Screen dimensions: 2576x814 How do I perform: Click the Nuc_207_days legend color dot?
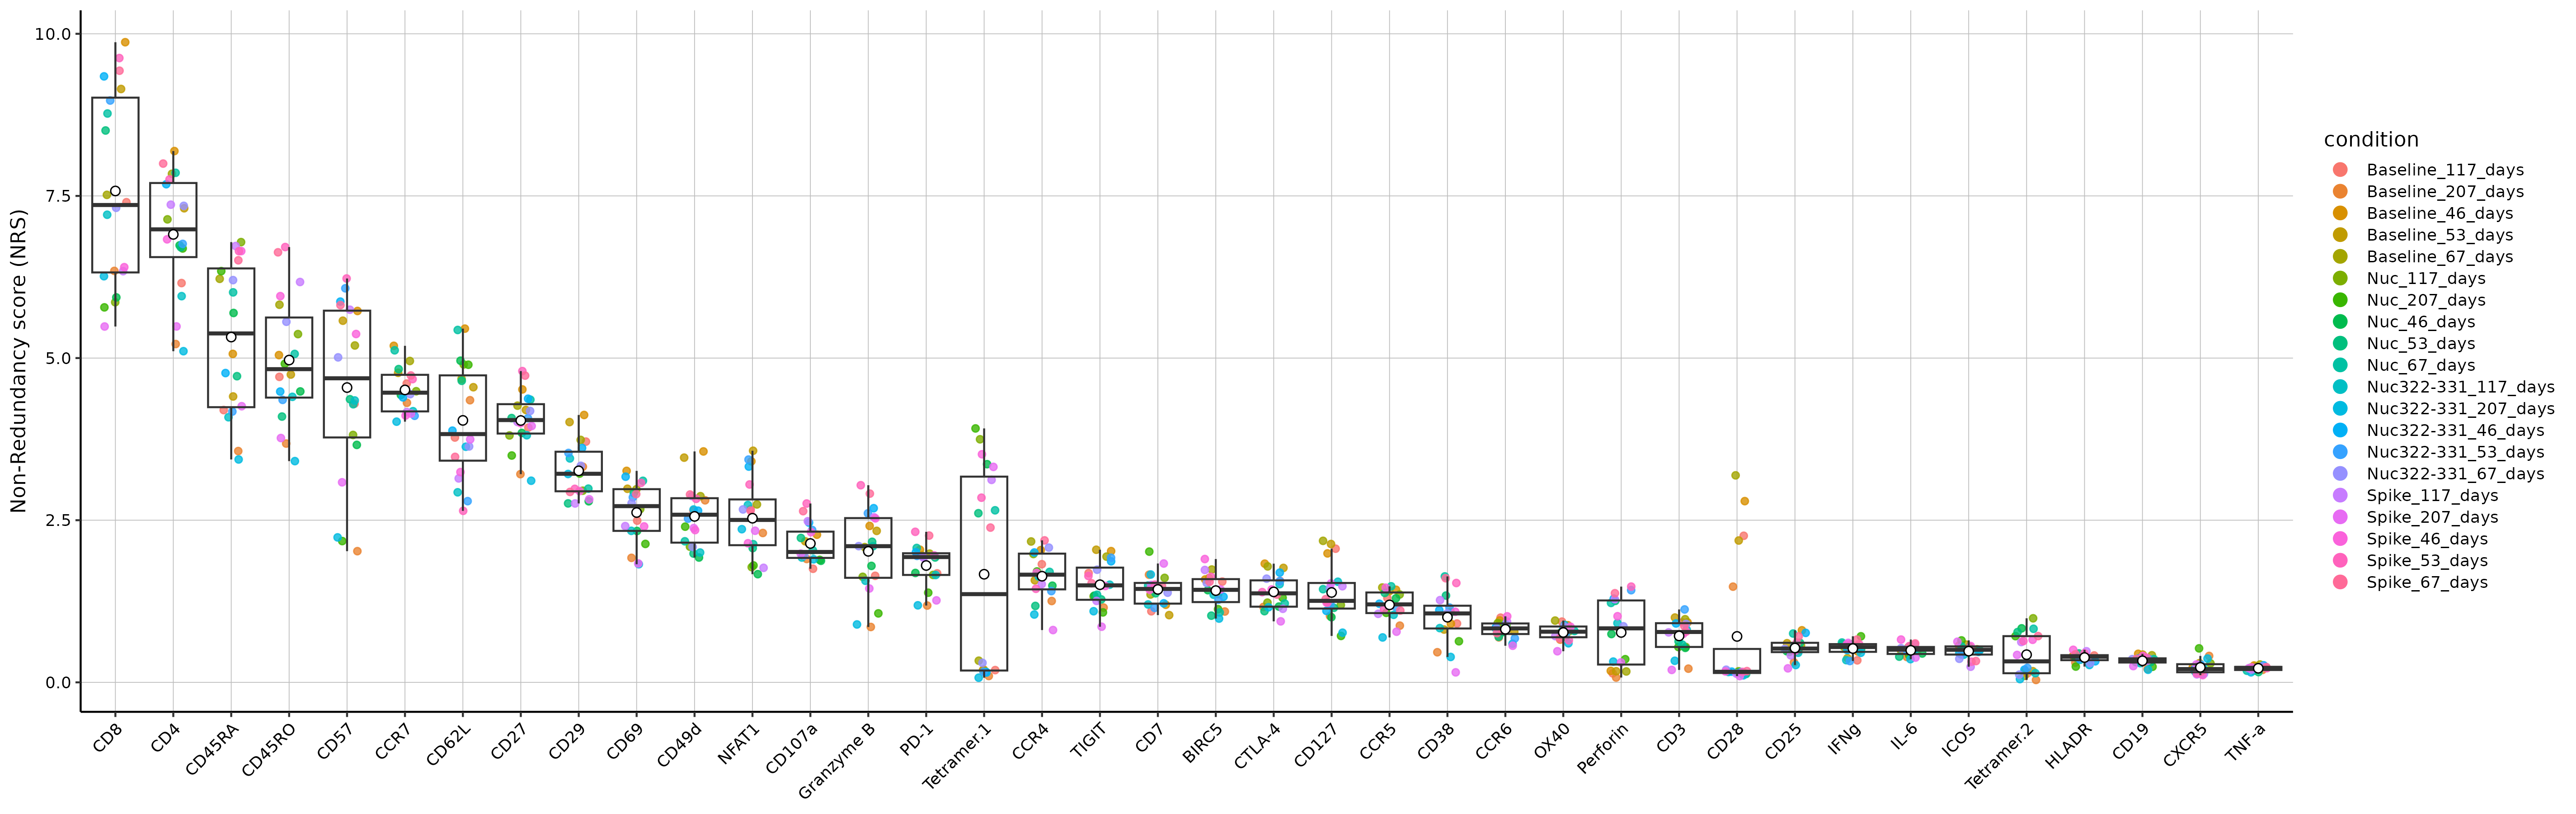point(2340,300)
